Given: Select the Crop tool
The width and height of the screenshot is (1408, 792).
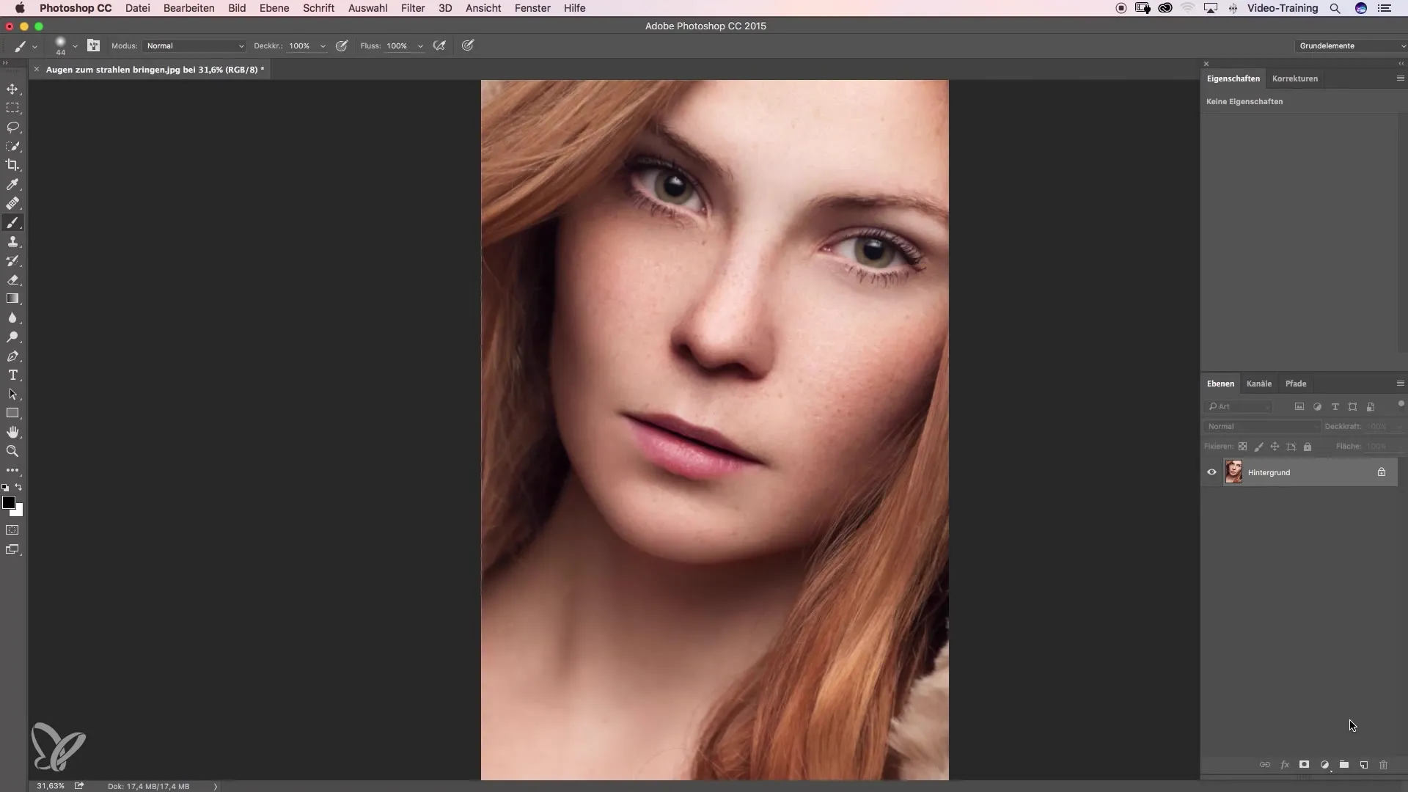Looking at the screenshot, I should coord(12,165).
